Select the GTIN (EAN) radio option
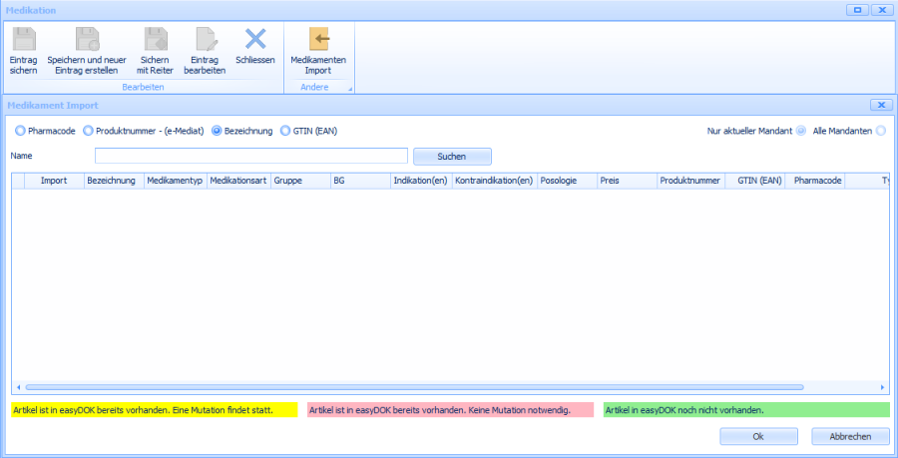 [285, 131]
